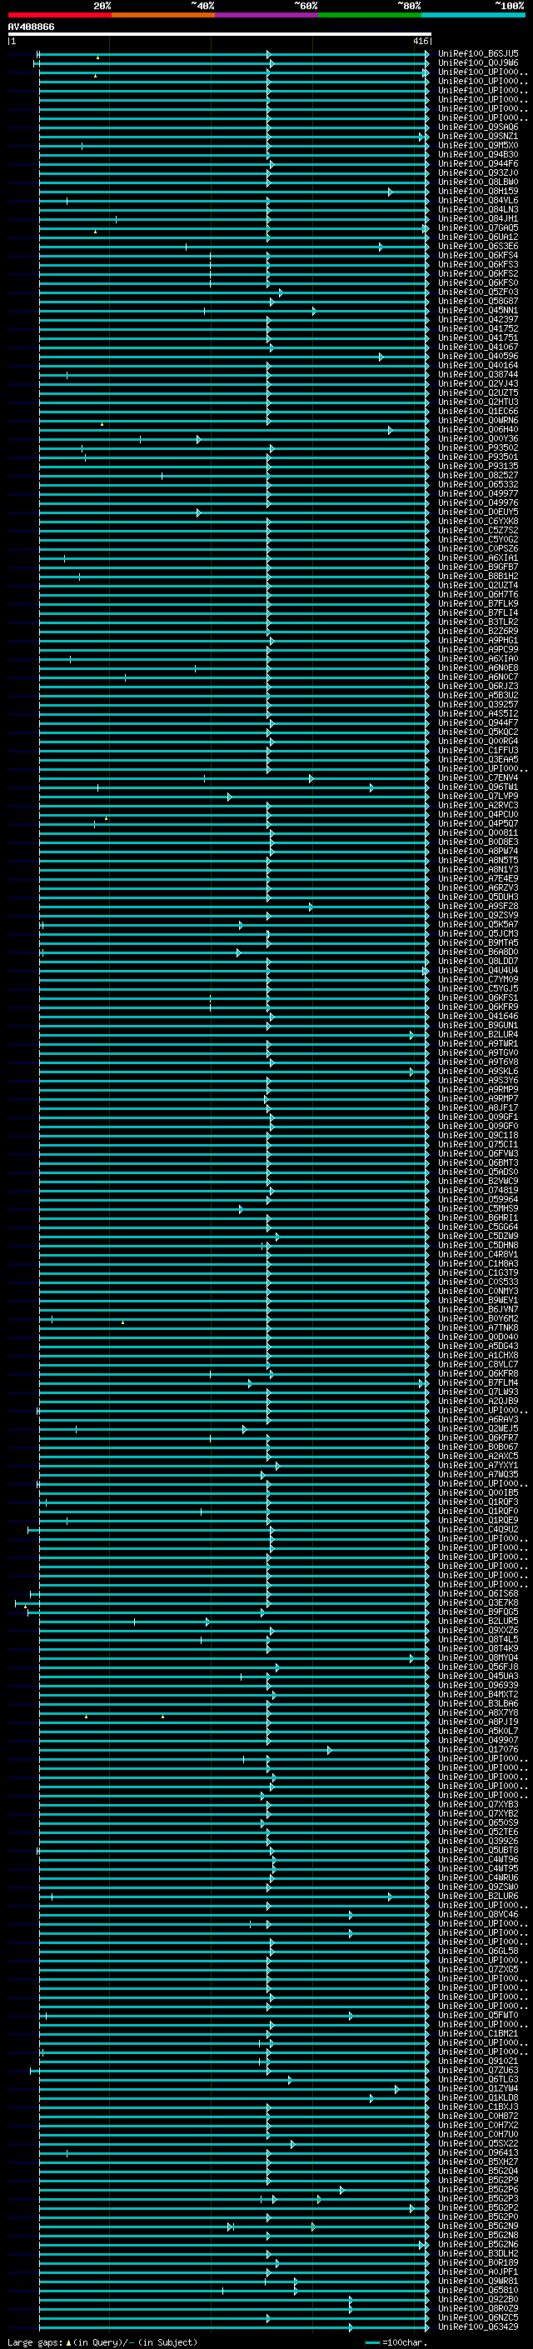The height and width of the screenshot is (2349, 533).
Task: Select hit UniRef100_Q41752
Action: tap(478, 329)
